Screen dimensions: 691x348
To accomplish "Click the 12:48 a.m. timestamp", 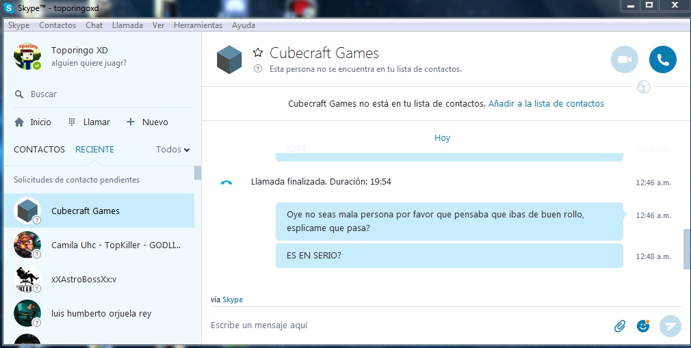I will (653, 256).
